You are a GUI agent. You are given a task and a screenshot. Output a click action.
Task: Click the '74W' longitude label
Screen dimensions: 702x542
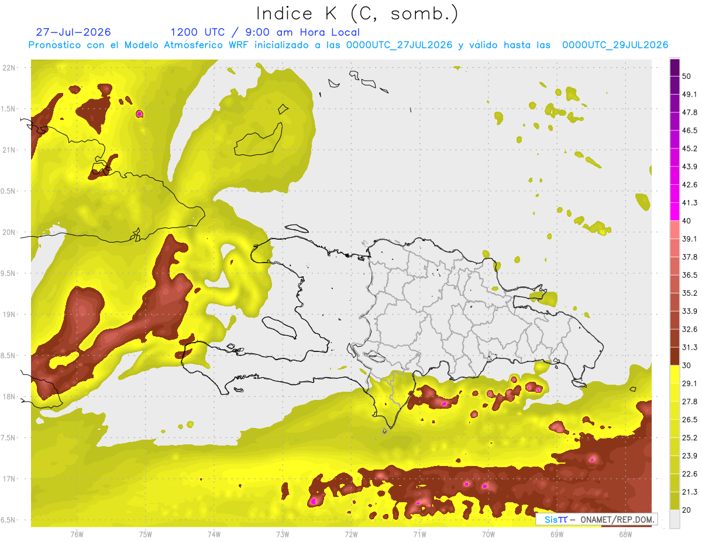pos(214,534)
